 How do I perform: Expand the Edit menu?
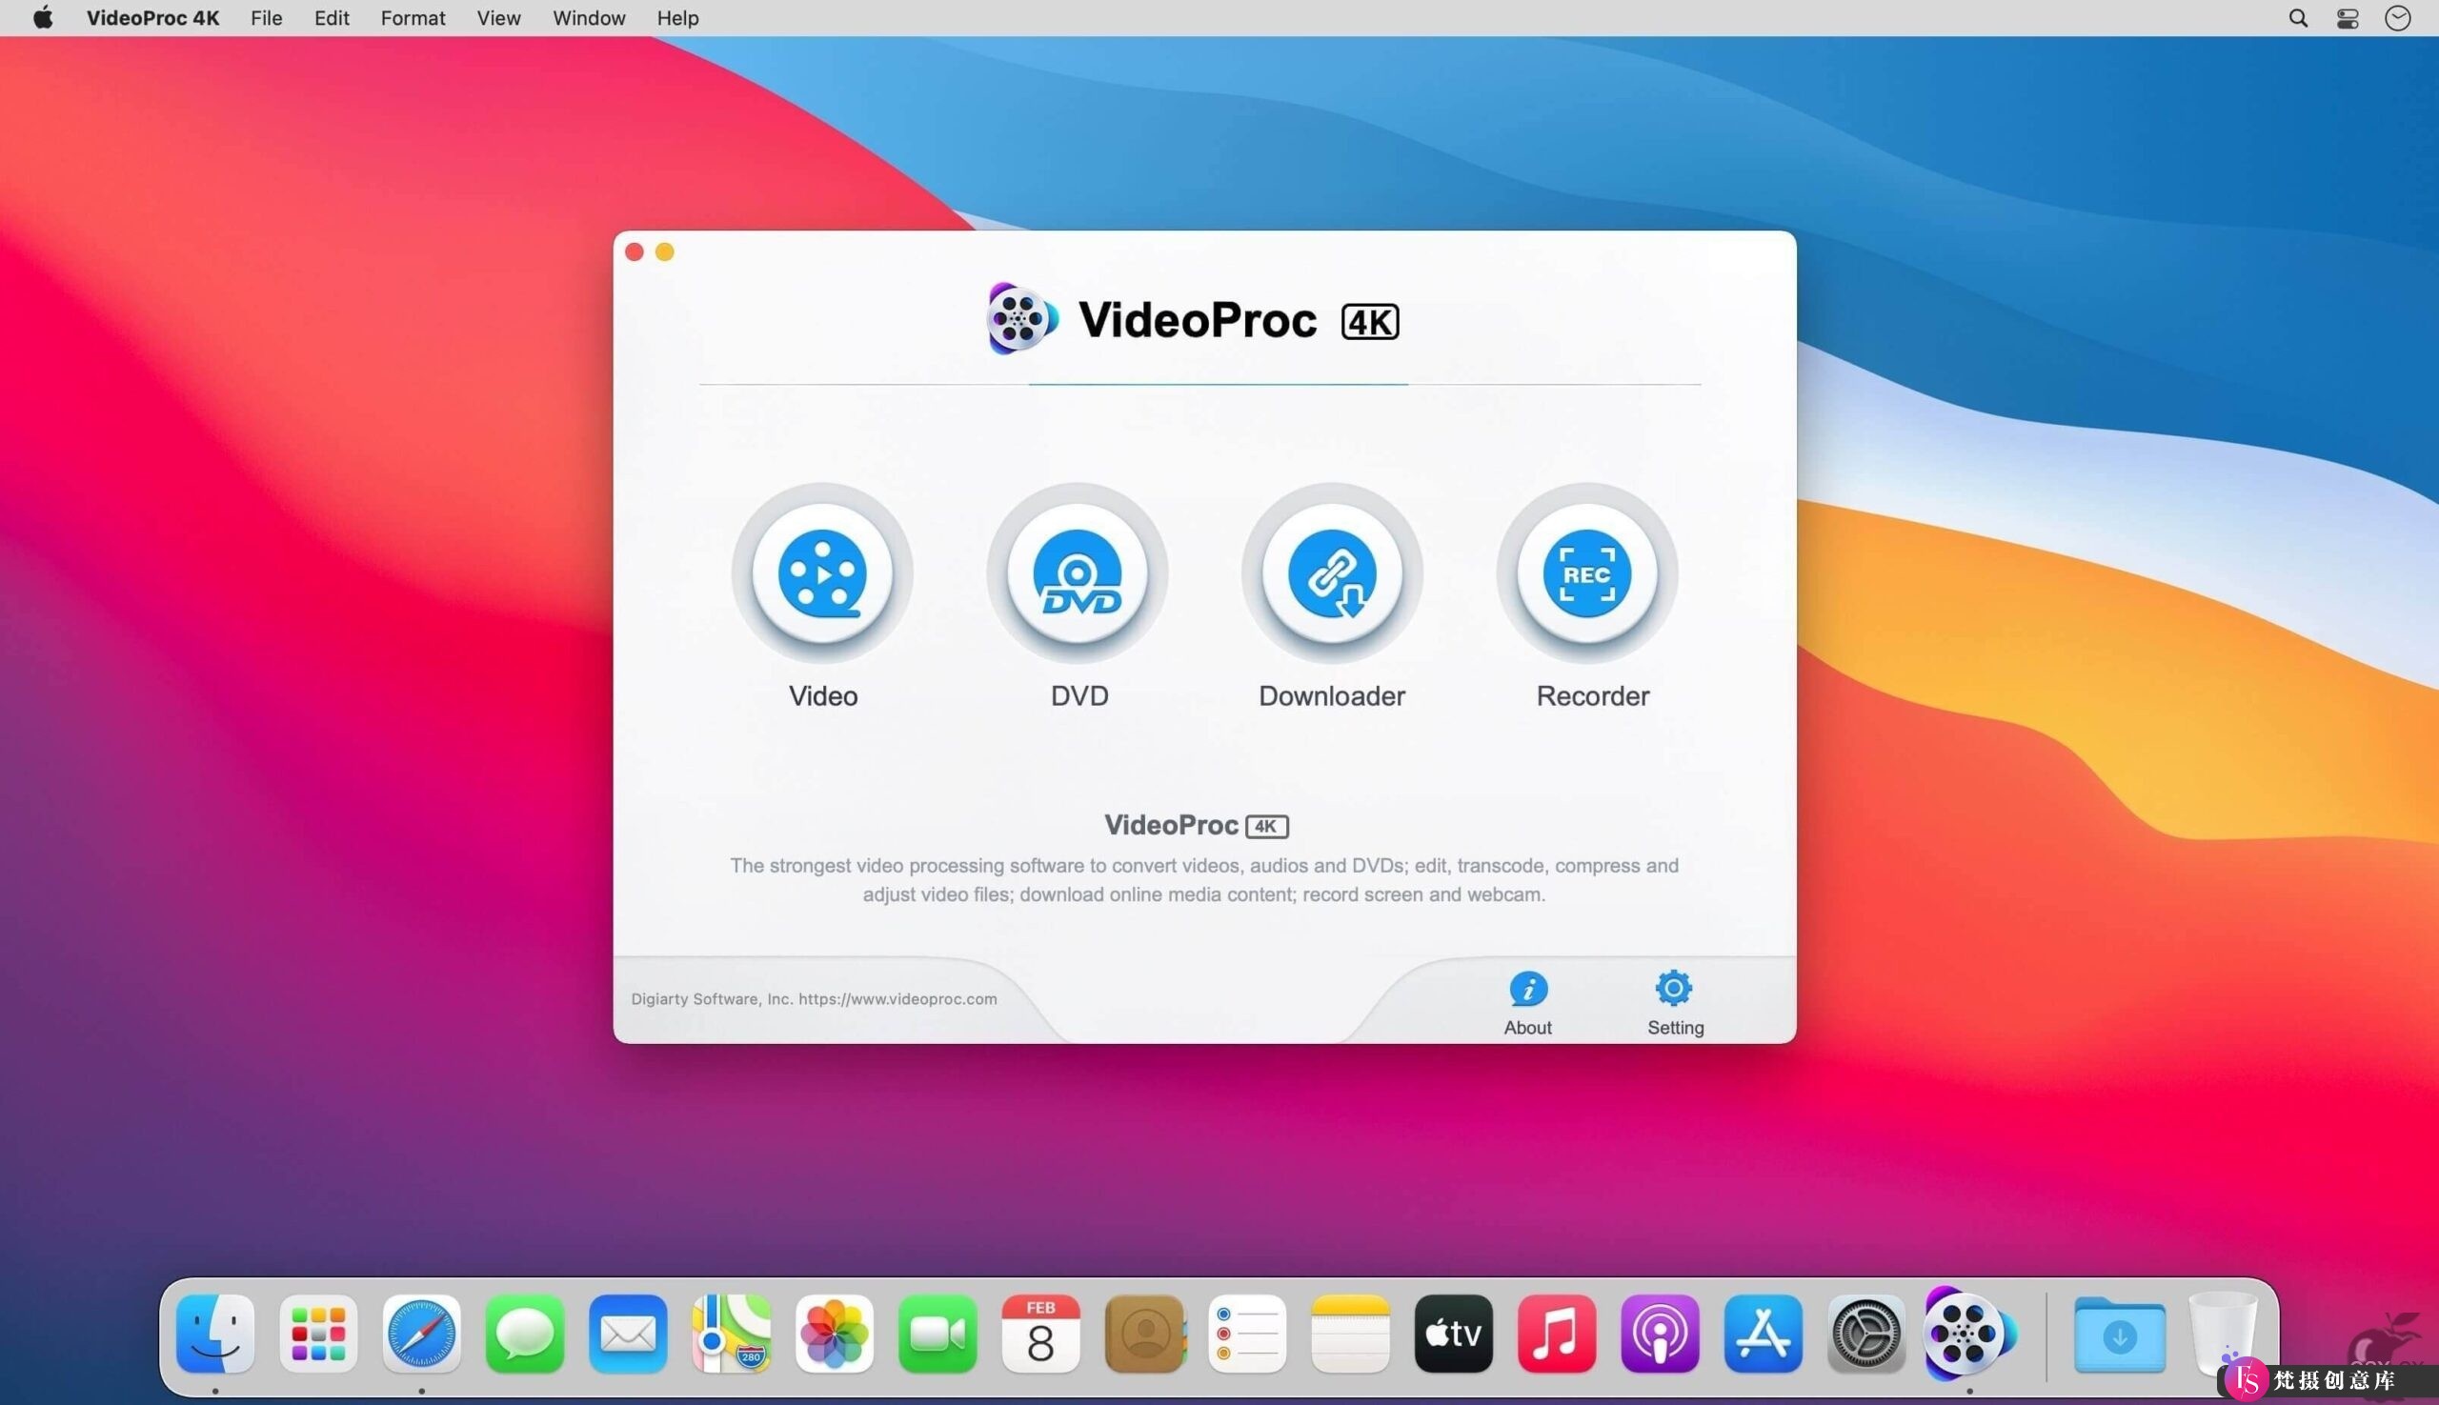tap(330, 17)
